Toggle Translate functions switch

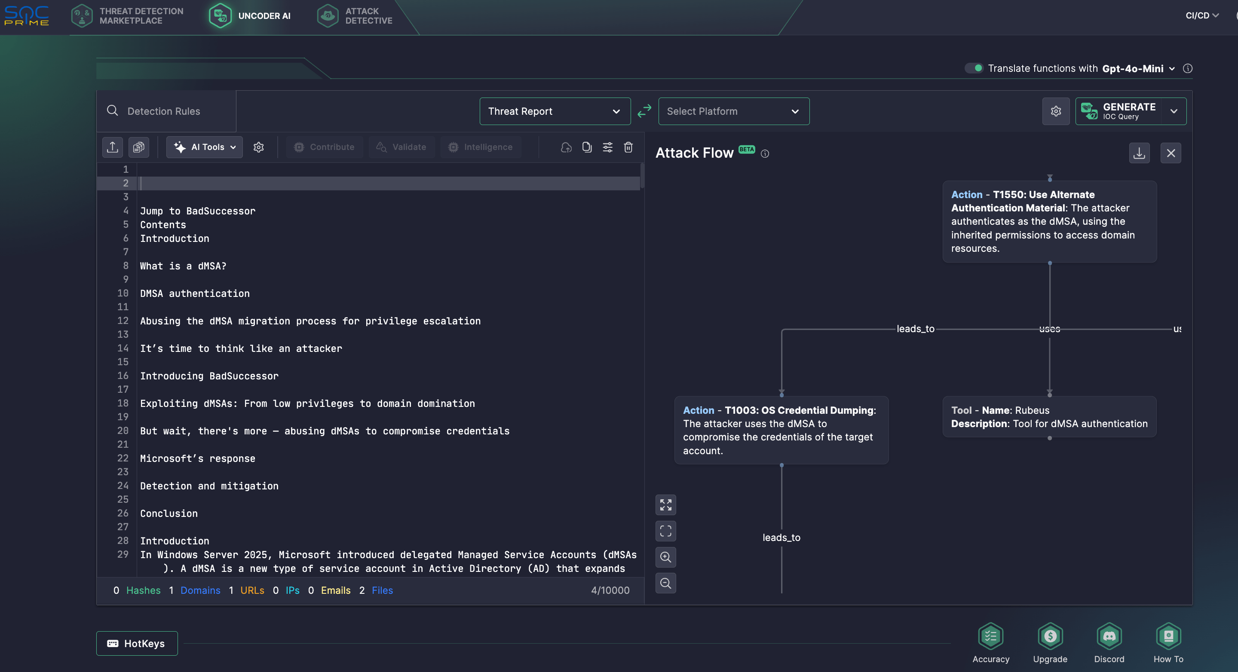[x=974, y=68]
